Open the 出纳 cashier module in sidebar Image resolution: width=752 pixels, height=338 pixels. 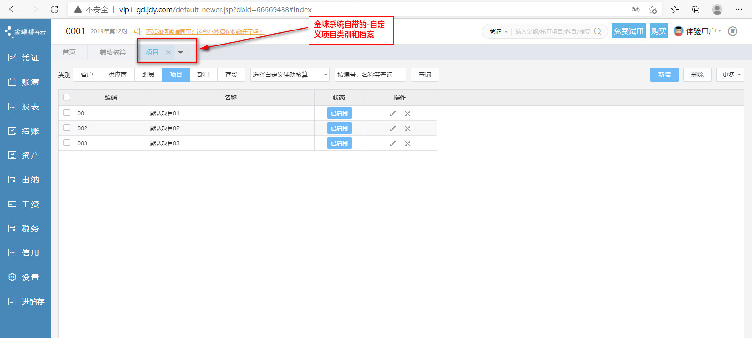click(25, 180)
